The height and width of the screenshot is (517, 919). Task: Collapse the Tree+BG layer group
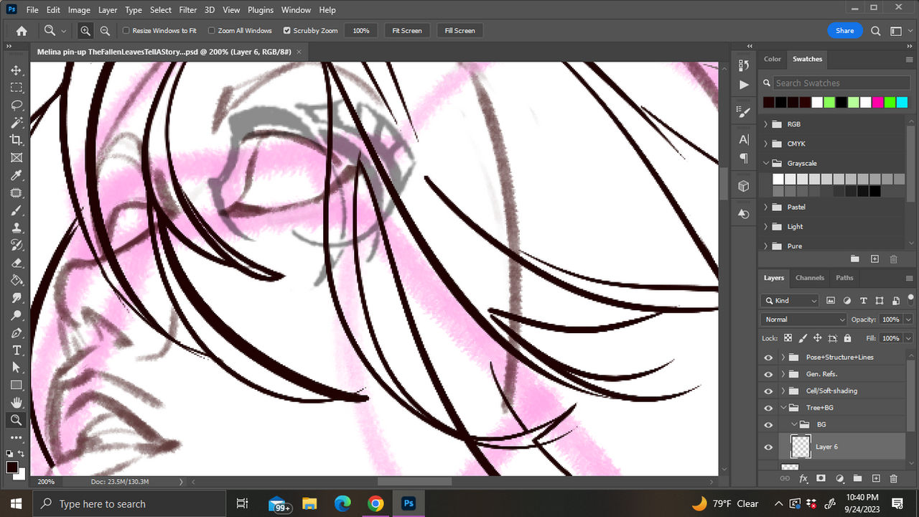click(783, 407)
